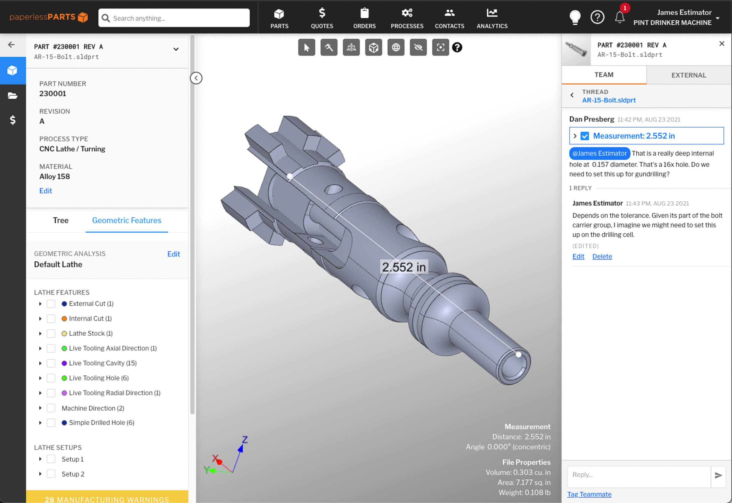Select the Geometric Features tab

coord(126,220)
